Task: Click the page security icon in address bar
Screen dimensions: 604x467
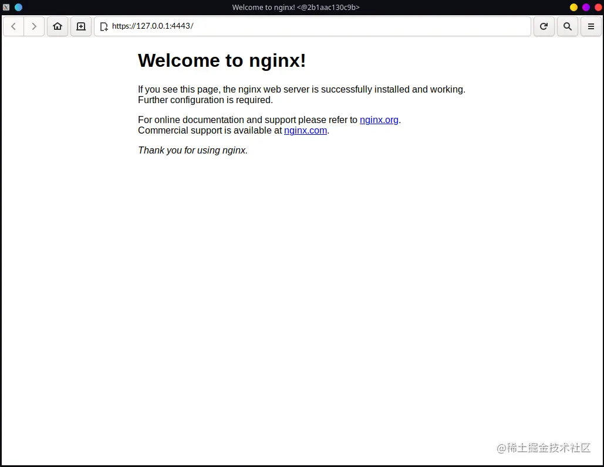Action: (x=104, y=26)
